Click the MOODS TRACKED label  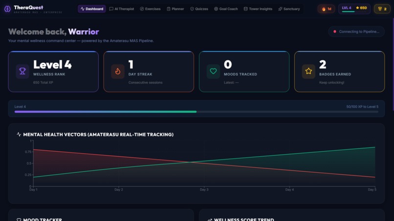pos(240,74)
